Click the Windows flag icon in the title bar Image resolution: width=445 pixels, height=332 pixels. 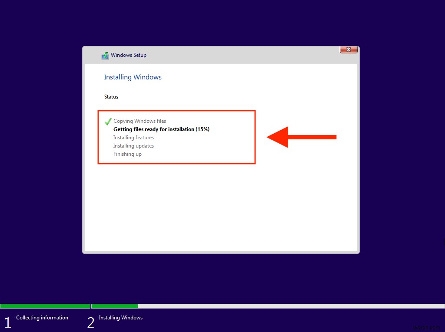[x=105, y=55]
